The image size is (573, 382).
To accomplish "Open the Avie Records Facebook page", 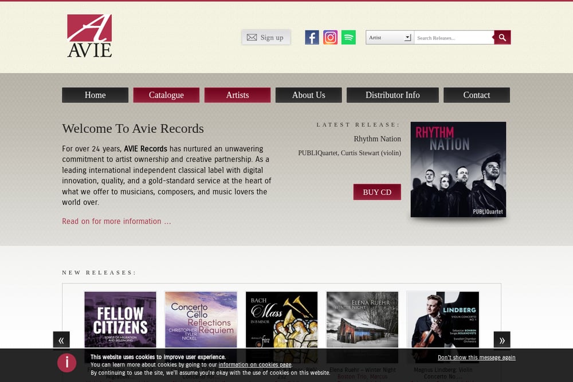I will [312, 37].
